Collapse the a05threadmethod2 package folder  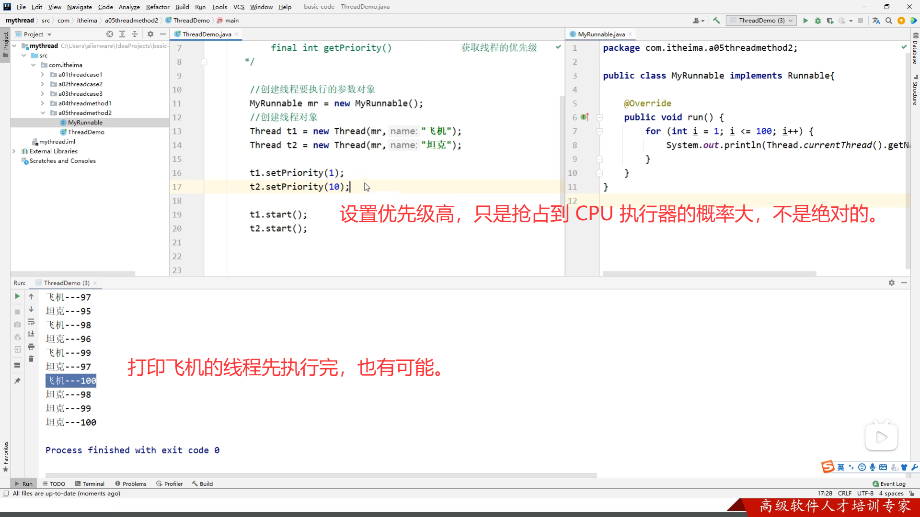pos(43,113)
